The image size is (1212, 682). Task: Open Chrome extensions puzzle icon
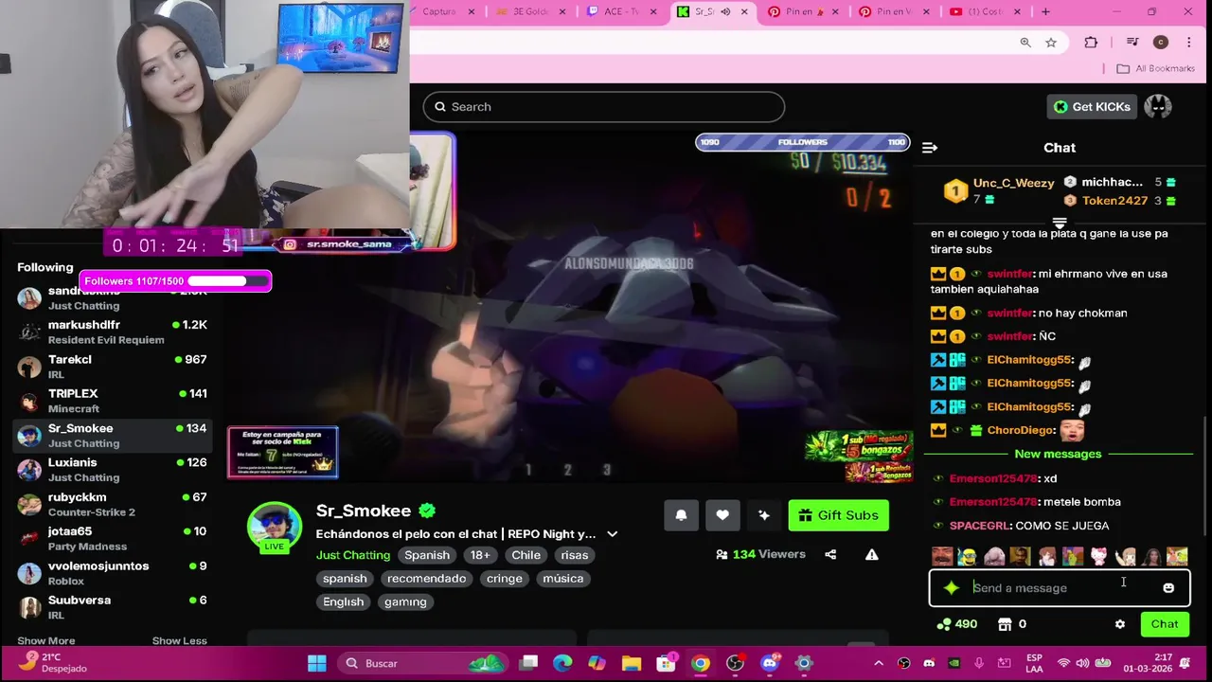pos(1091,43)
